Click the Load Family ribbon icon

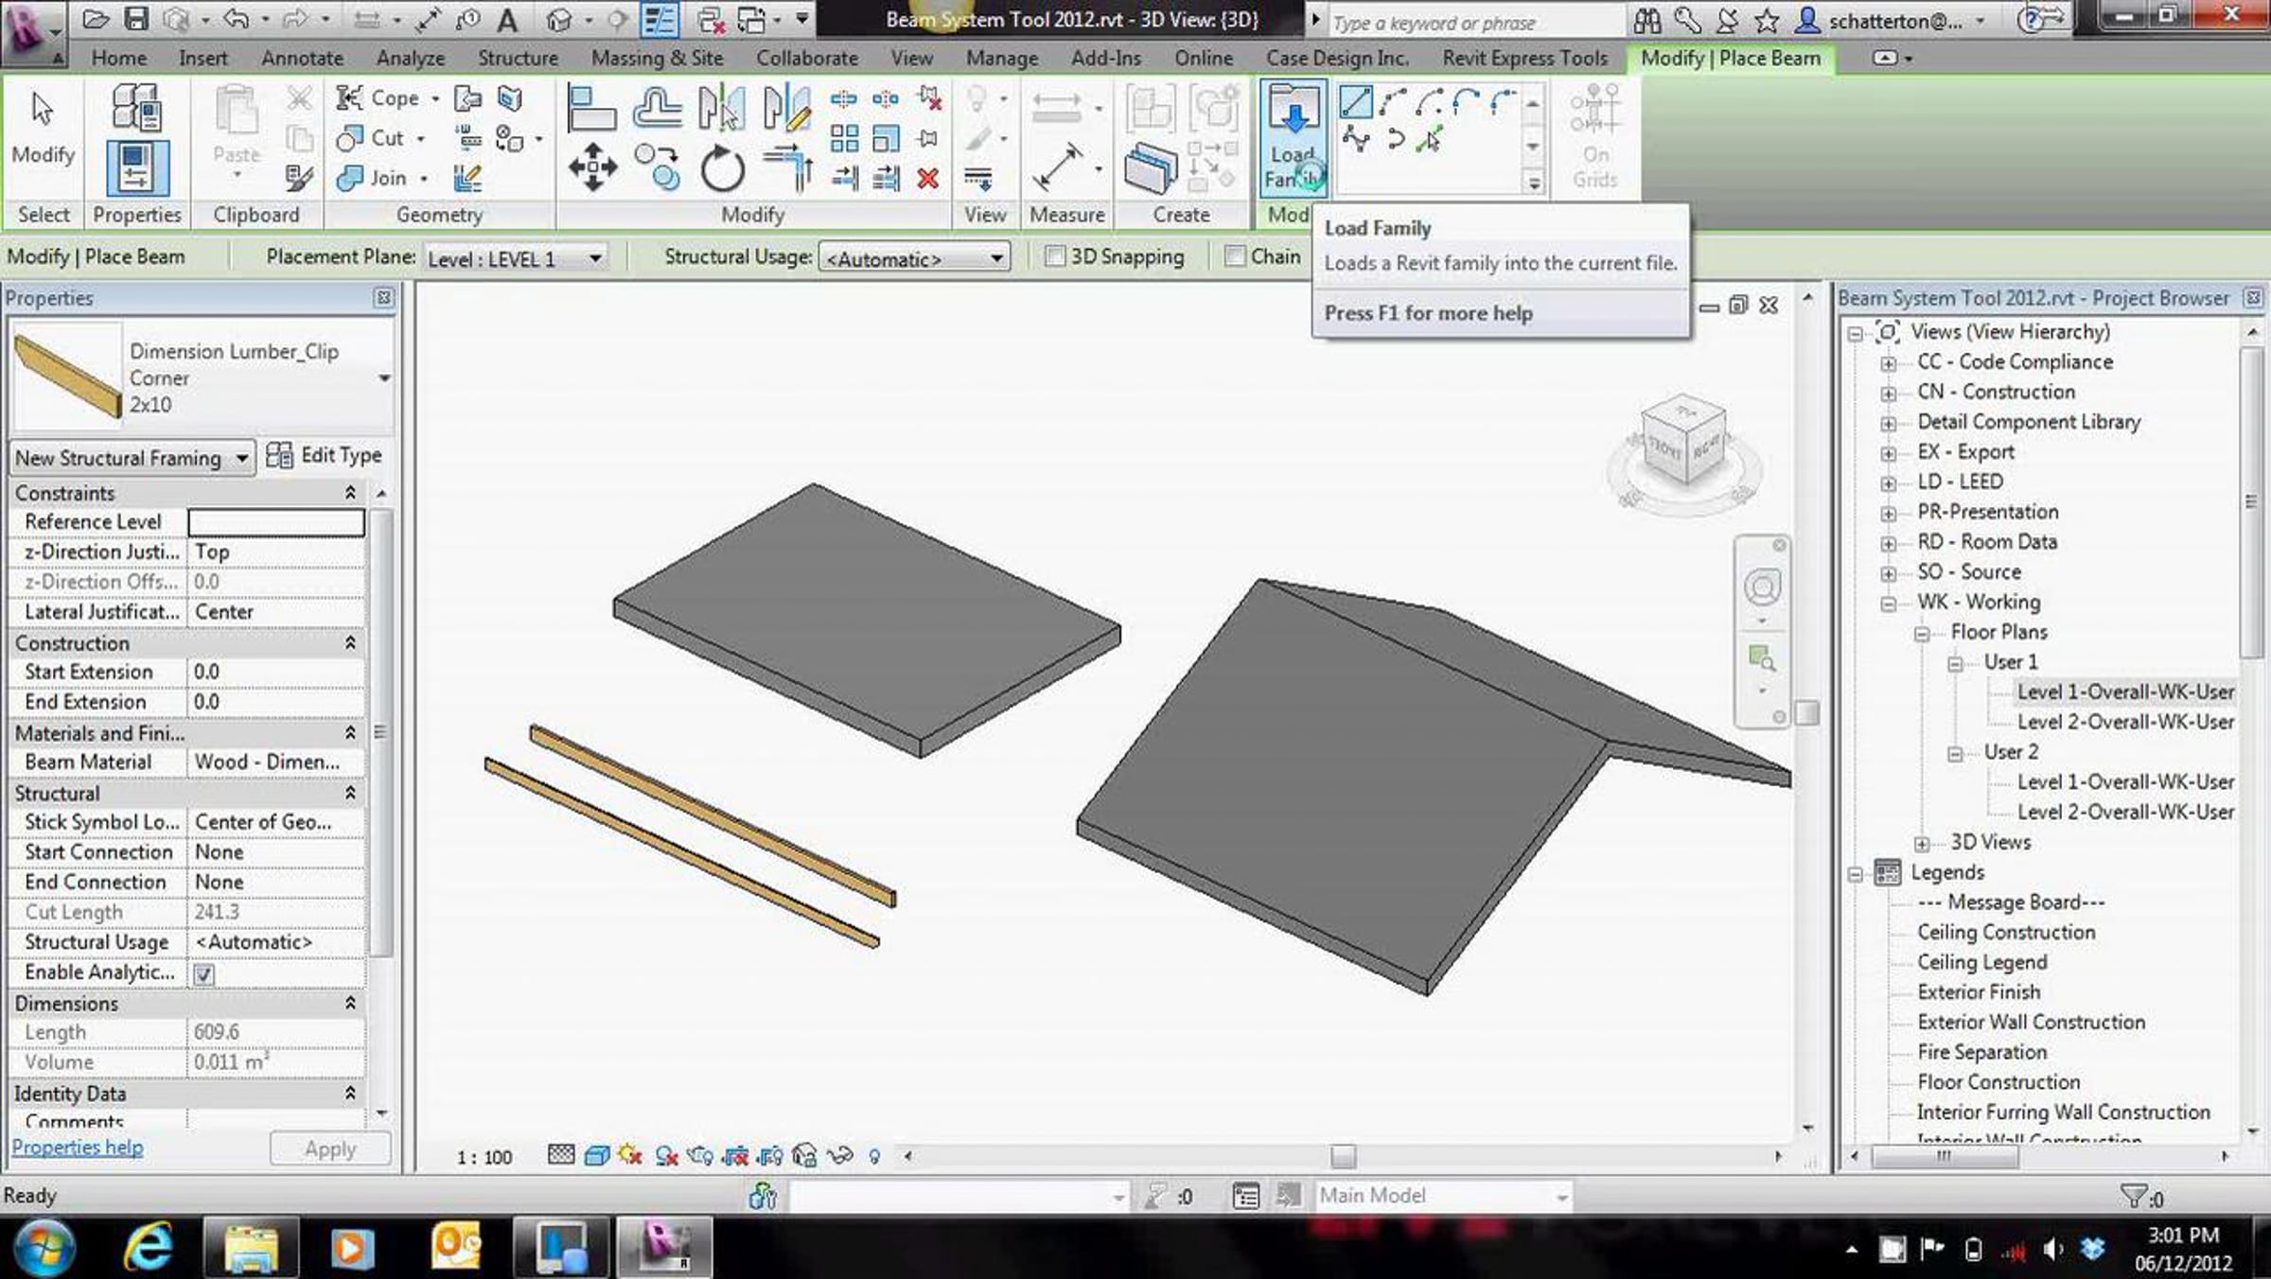[x=1294, y=137]
